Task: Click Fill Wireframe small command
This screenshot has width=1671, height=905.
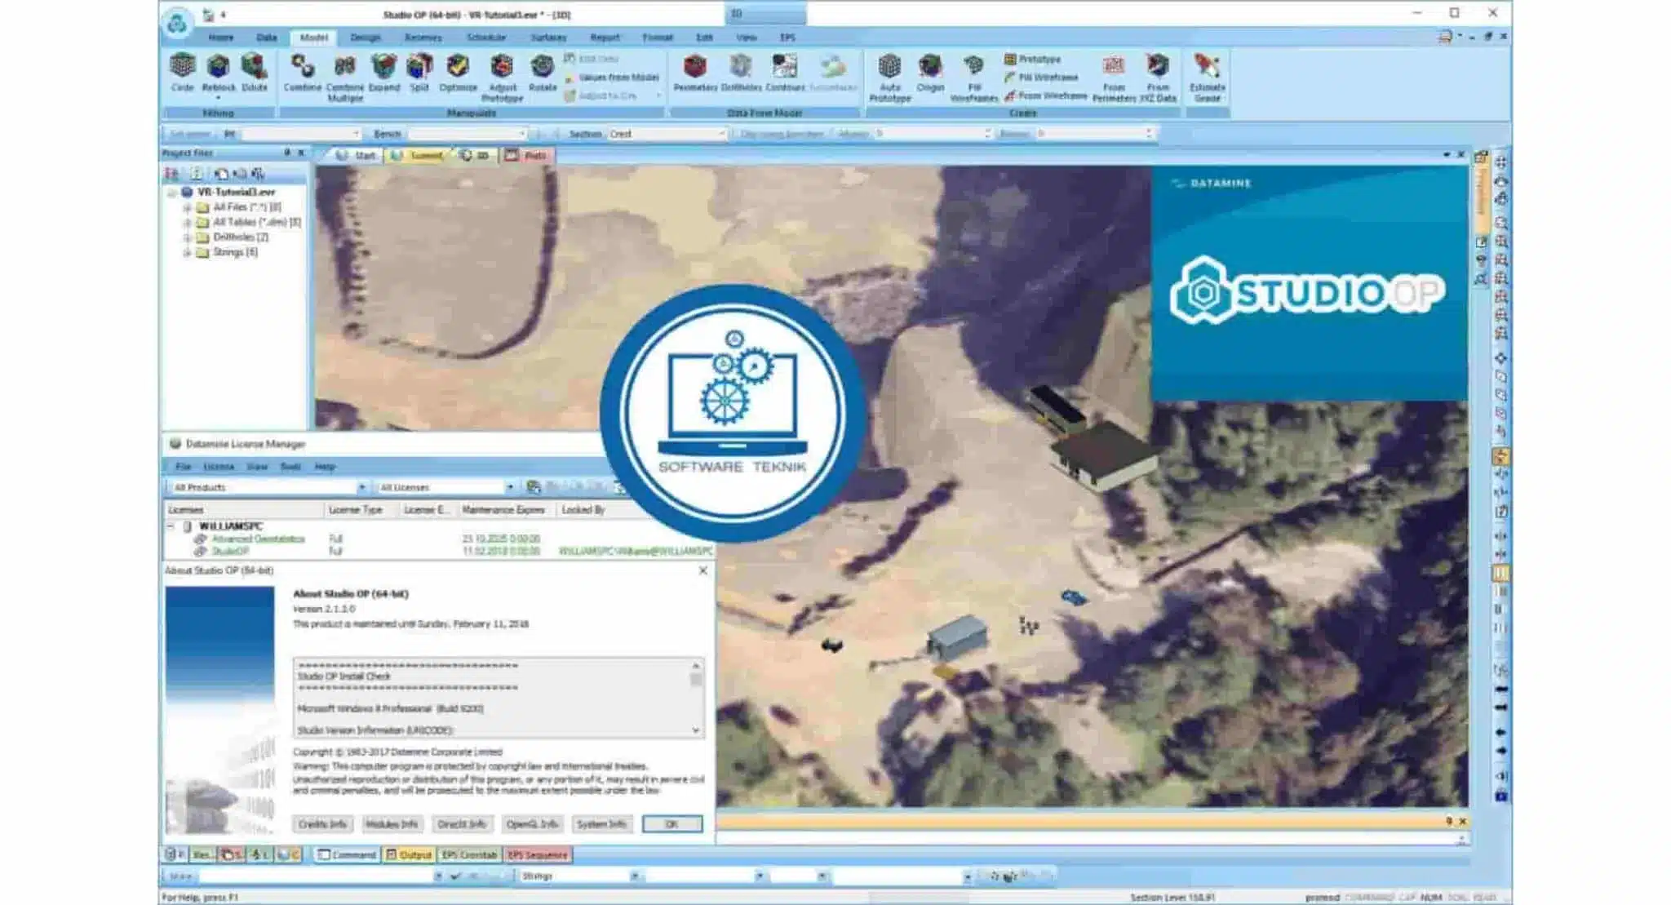Action: tap(1041, 77)
